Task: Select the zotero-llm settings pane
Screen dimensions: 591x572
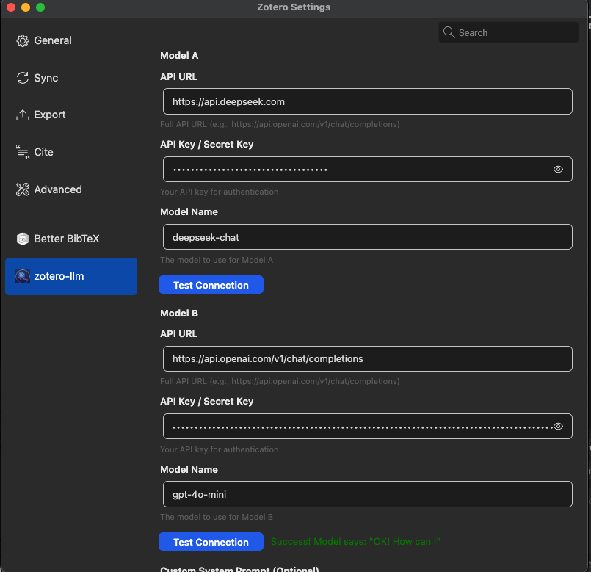Action: (71, 276)
